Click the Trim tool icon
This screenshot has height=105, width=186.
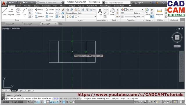pyautogui.click(x=57, y=10)
